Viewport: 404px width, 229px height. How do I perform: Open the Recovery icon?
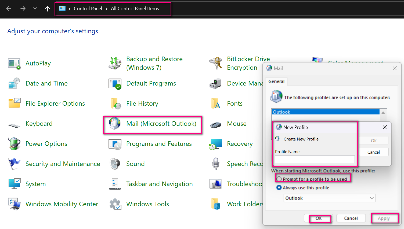pos(215,144)
